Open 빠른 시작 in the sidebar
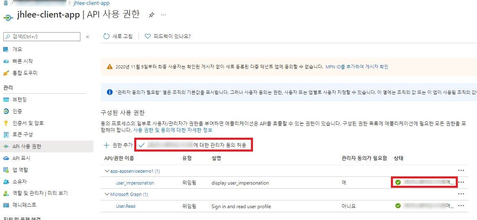 point(23,61)
